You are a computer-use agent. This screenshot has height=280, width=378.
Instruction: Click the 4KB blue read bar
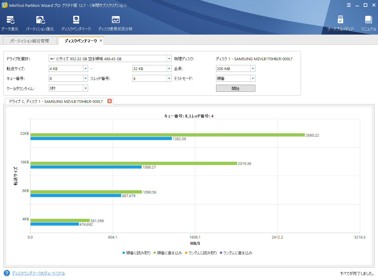54,224
